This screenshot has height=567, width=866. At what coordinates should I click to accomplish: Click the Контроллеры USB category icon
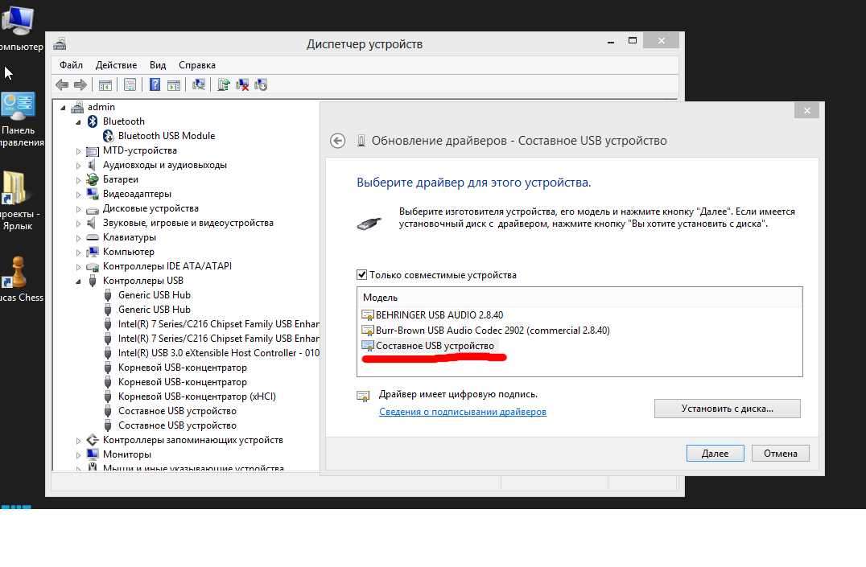pyautogui.click(x=93, y=281)
